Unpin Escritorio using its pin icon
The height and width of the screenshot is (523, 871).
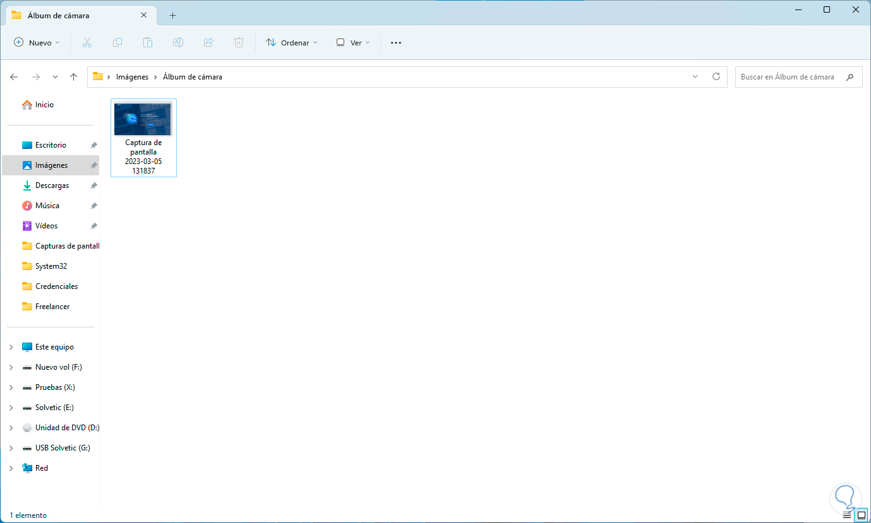pos(93,145)
